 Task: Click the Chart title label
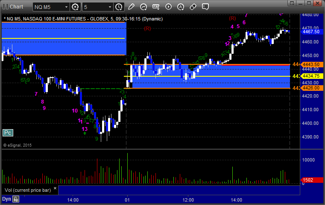16,7
